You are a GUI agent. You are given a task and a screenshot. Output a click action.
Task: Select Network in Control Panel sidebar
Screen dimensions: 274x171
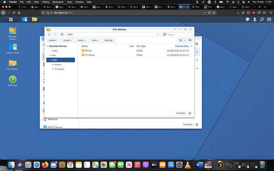[x=52, y=119]
